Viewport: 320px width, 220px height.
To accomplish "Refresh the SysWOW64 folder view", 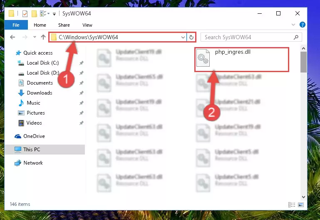I will (x=191, y=37).
